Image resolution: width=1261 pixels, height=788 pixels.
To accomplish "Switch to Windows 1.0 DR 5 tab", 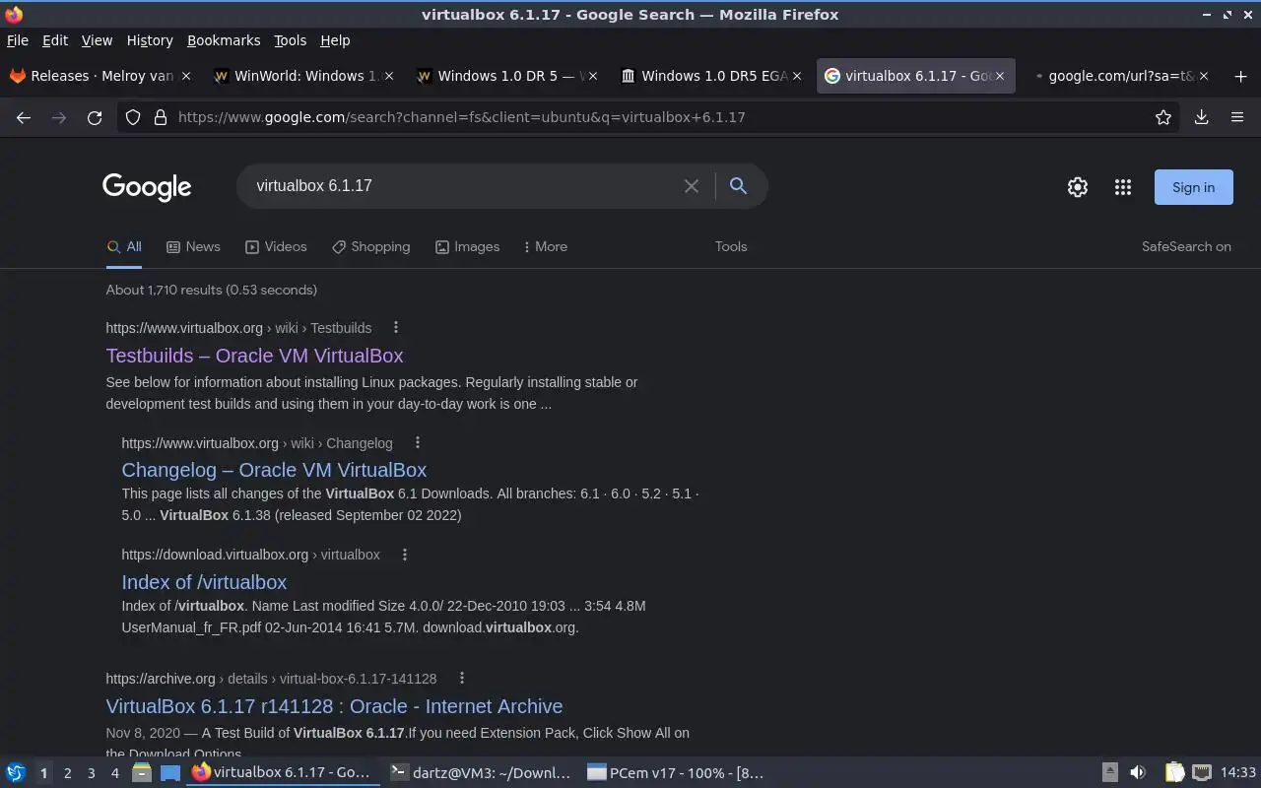I will coord(507,76).
